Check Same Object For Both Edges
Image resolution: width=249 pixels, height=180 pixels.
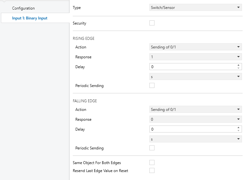(152, 162)
